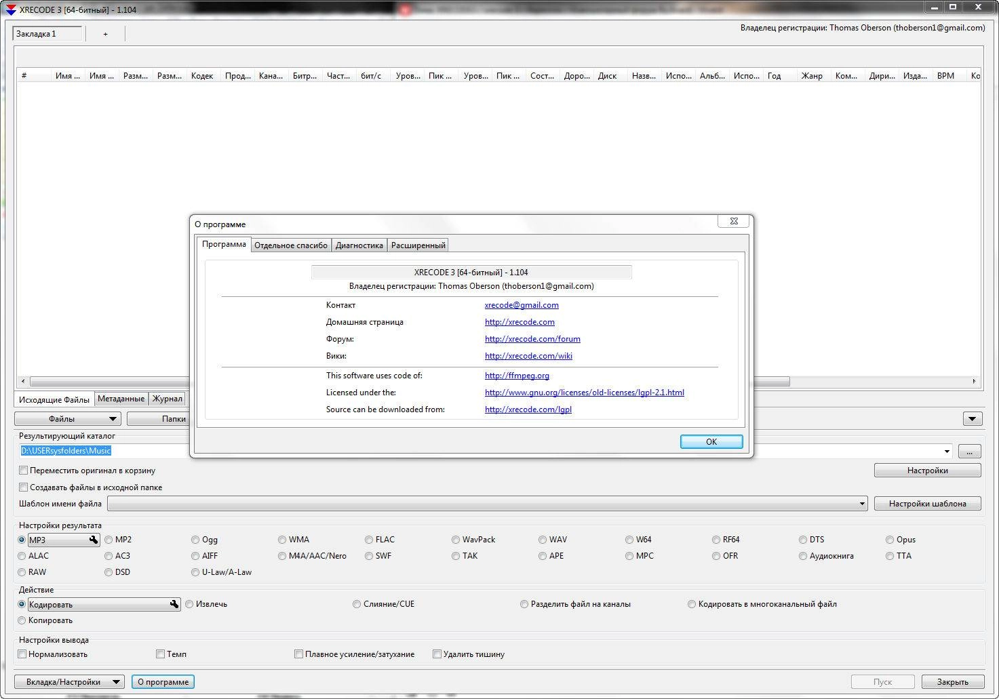Select the MP3 format radio button

tap(22, 540)
